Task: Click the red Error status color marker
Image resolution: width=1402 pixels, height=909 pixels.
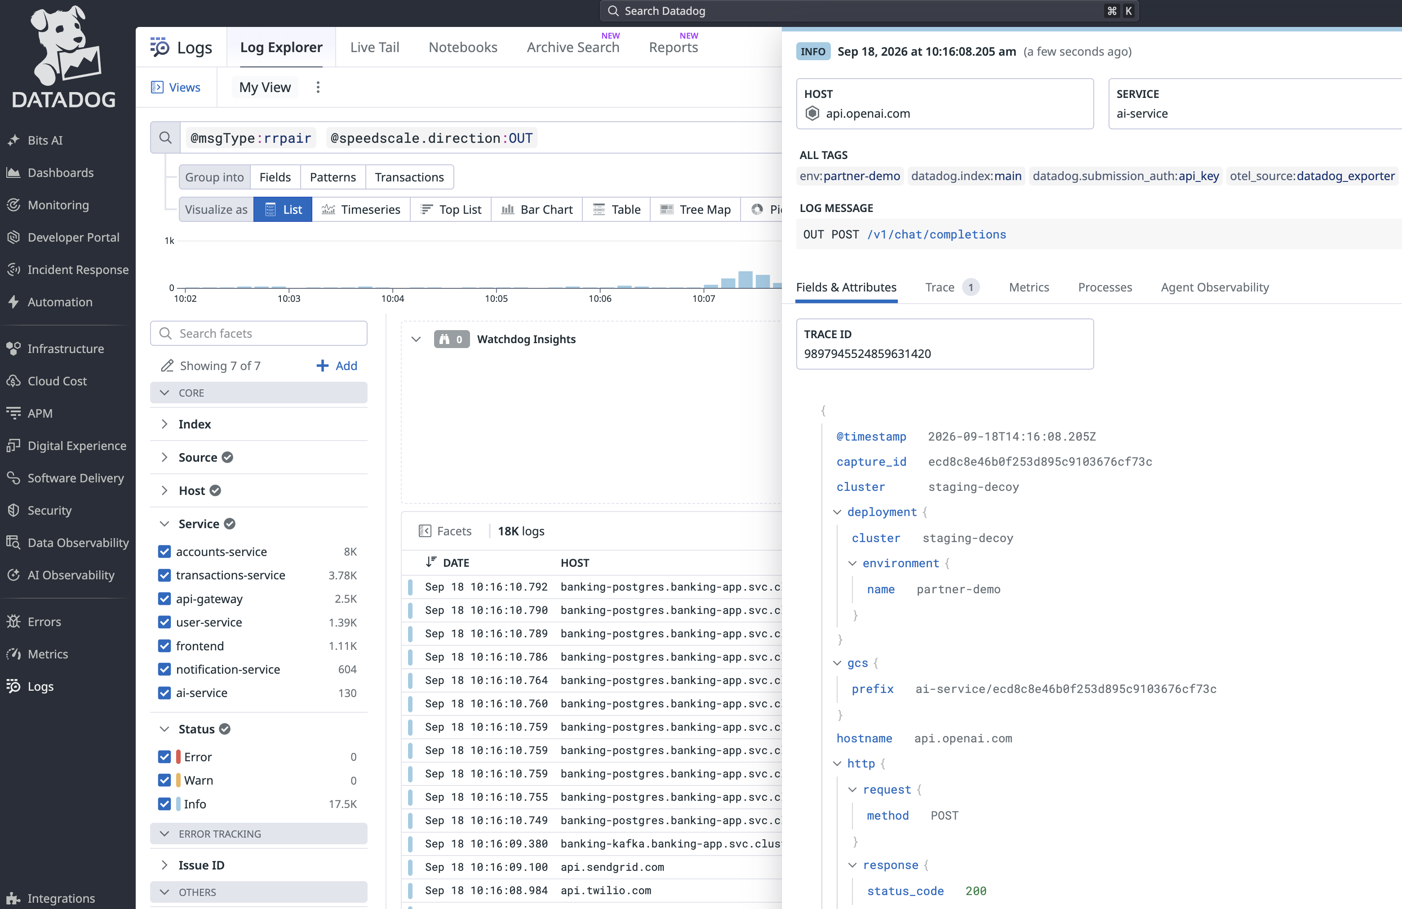Action: 178,756
